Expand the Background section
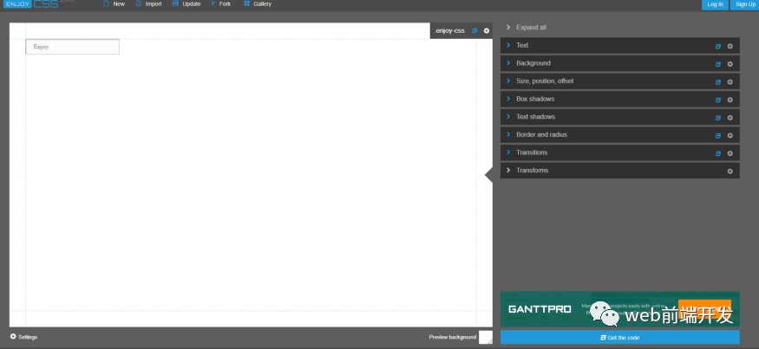 click(x=619, y=63)
